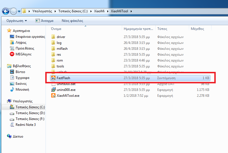
Task: Click the Τοπικός δίσκος (C:) drive icon
Action: (x=12, y=107)
